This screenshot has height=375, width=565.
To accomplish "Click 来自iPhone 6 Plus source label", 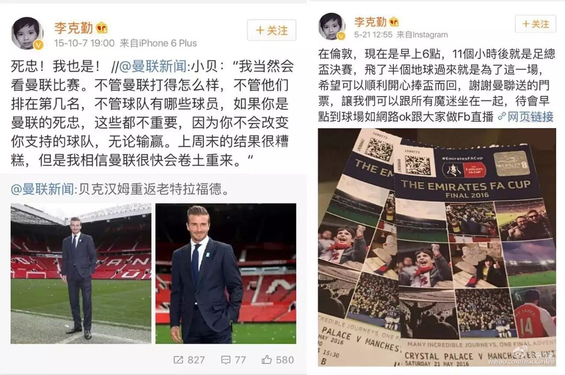I will click(x=158, y=43).
